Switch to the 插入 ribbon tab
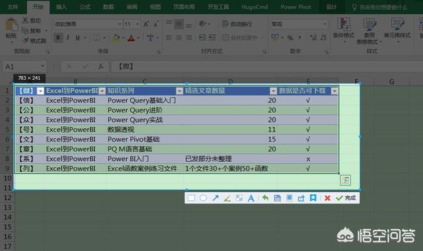 (61, 7)
